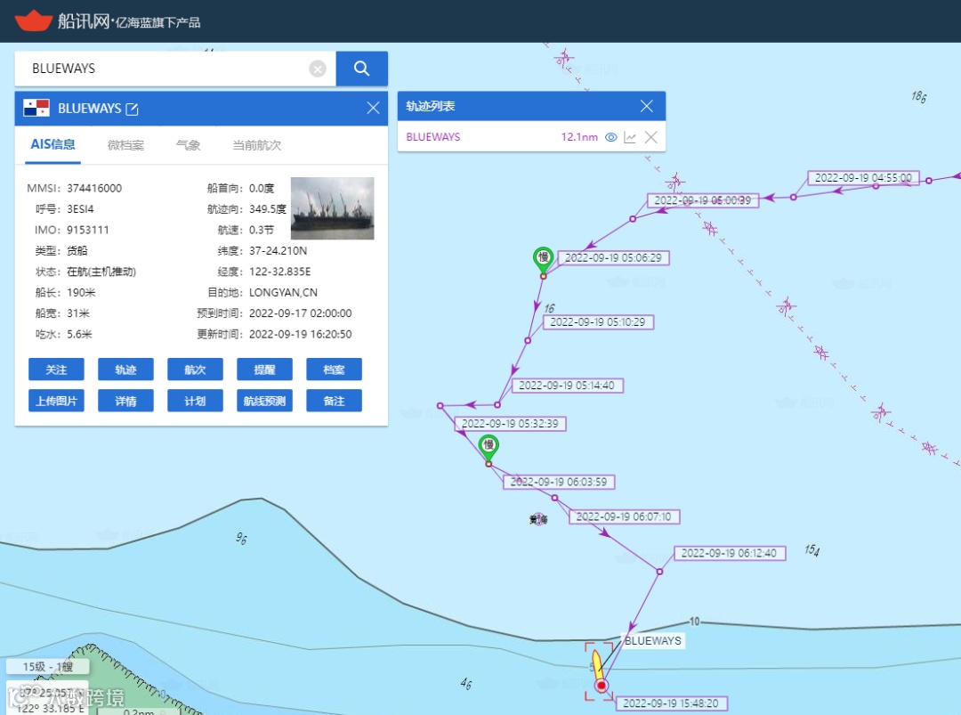
Task: Switch to the 气象 tab
Action: click(x=188, y=145)
